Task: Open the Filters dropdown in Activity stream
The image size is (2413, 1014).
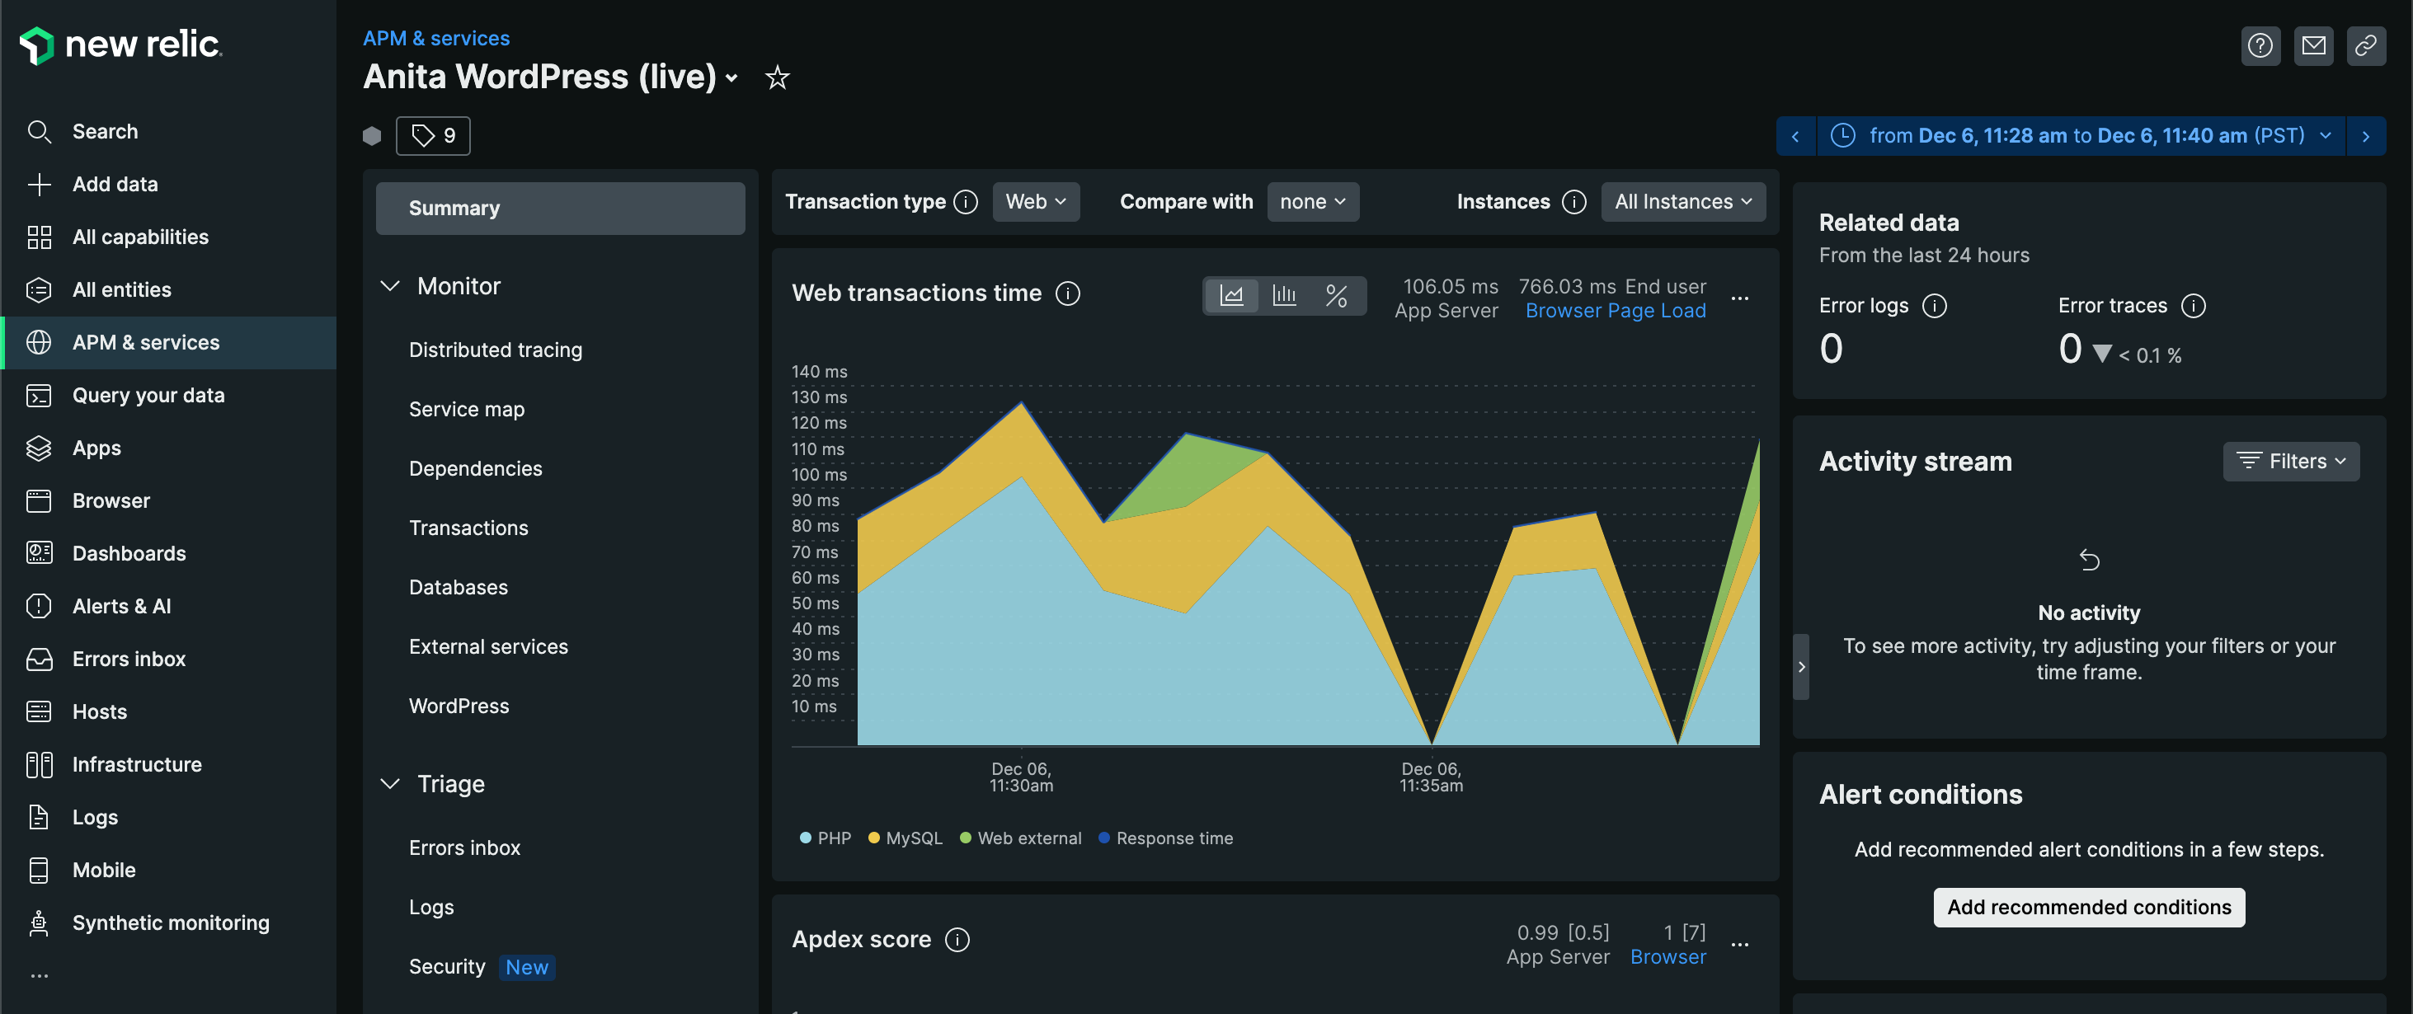Action: click(2291, 461)
